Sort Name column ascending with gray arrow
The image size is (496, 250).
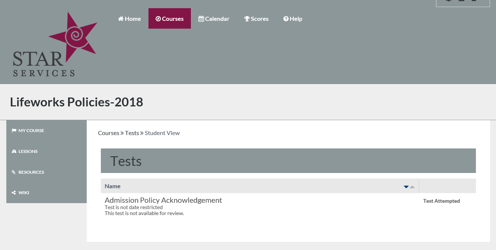[412, 187]
